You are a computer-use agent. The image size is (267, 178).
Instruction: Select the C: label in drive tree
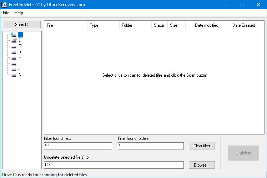20,35
